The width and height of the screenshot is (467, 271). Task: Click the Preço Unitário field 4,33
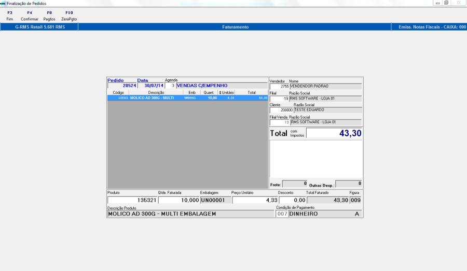click(x=255, y=200)
